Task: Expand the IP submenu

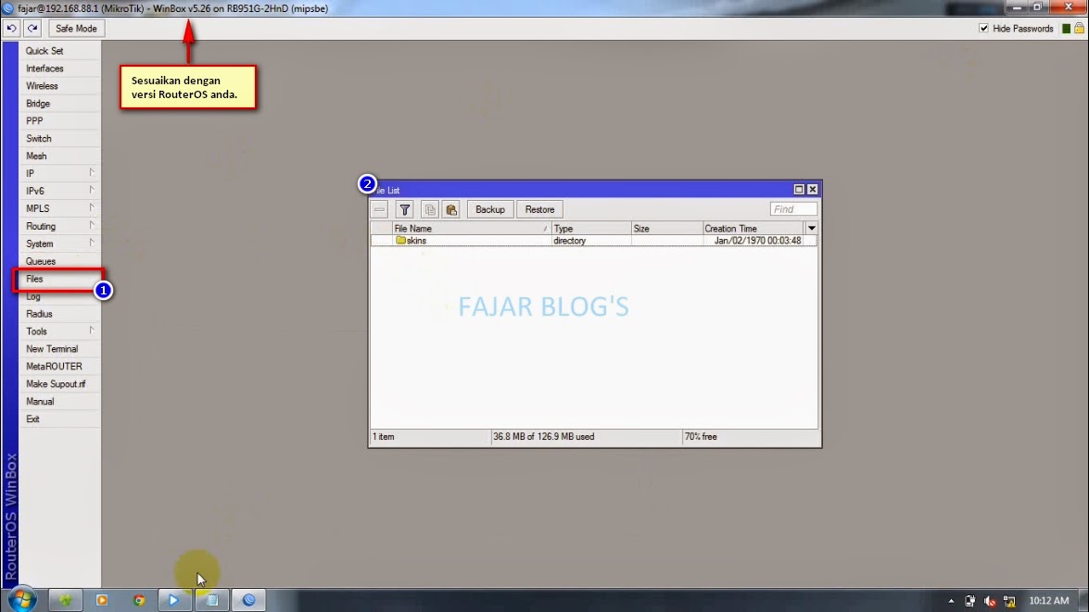Action: click(59, 173)
